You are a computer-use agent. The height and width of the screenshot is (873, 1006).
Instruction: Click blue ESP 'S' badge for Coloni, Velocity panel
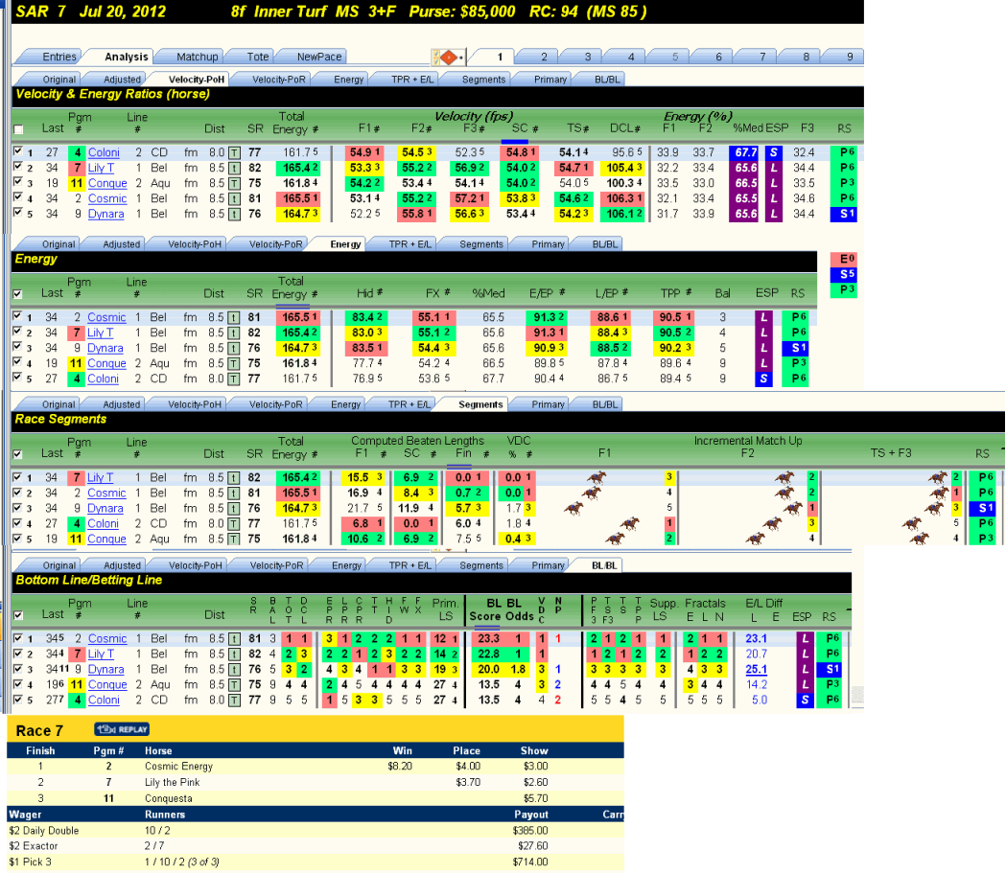(x=773, y=152)
